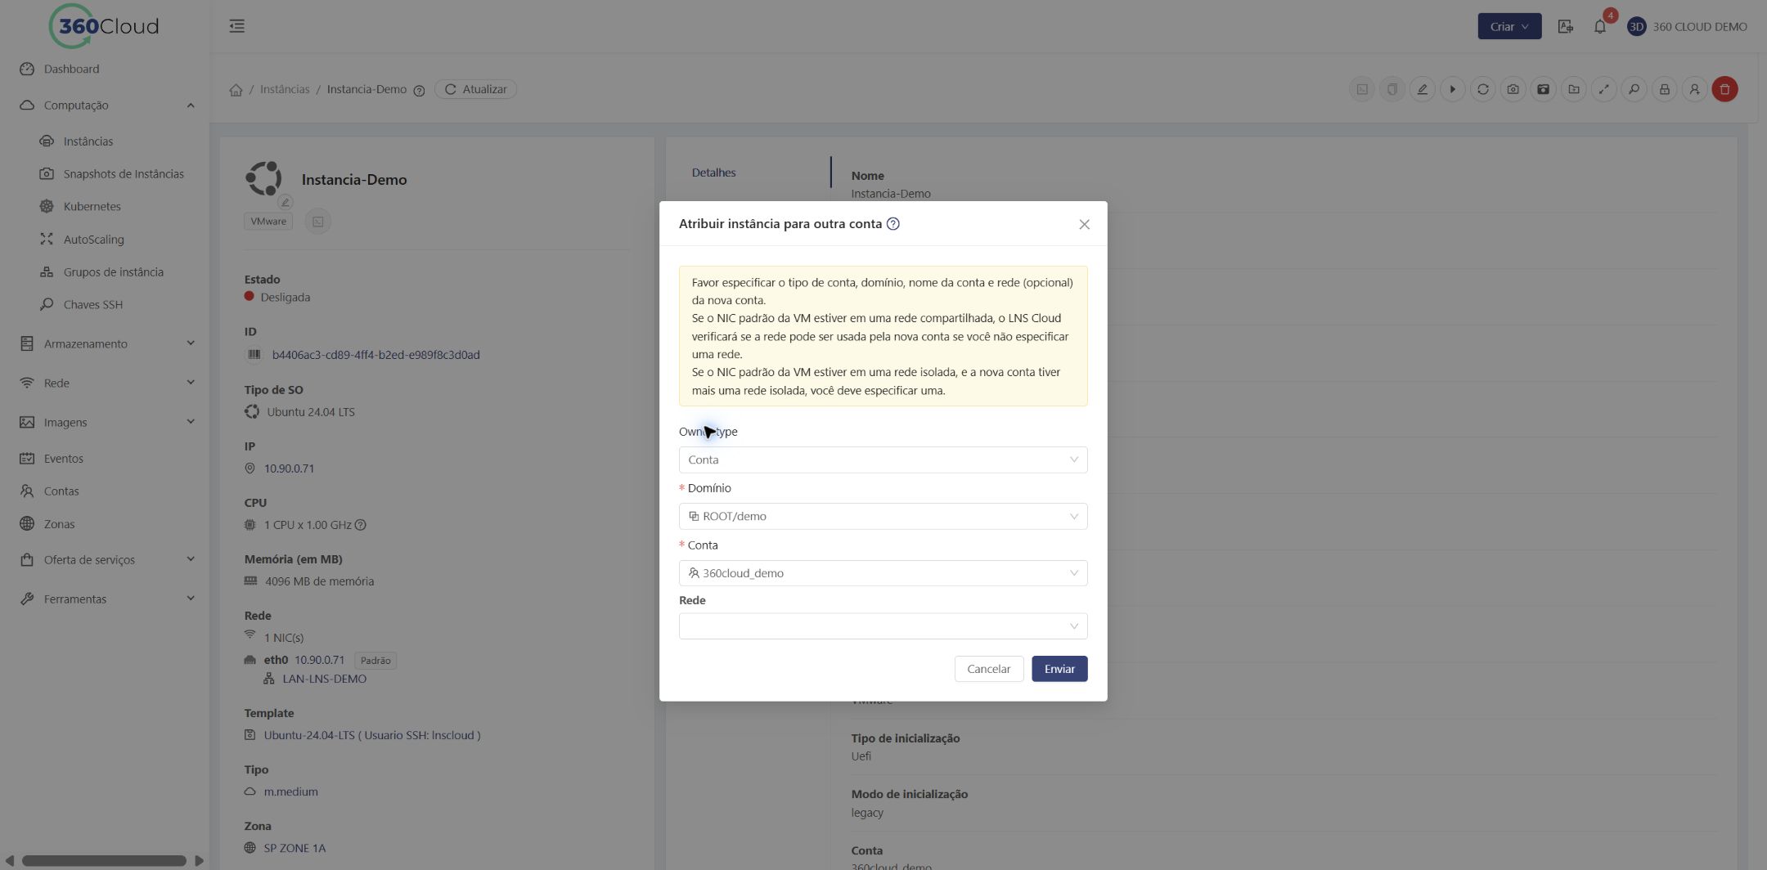The image size is (1767, 870).
Task: Click the icon left of notifications bell
Action: click(x=1565, y=27)
